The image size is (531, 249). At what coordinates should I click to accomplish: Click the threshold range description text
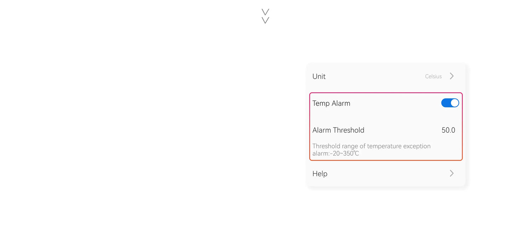(x=371, y=146)
